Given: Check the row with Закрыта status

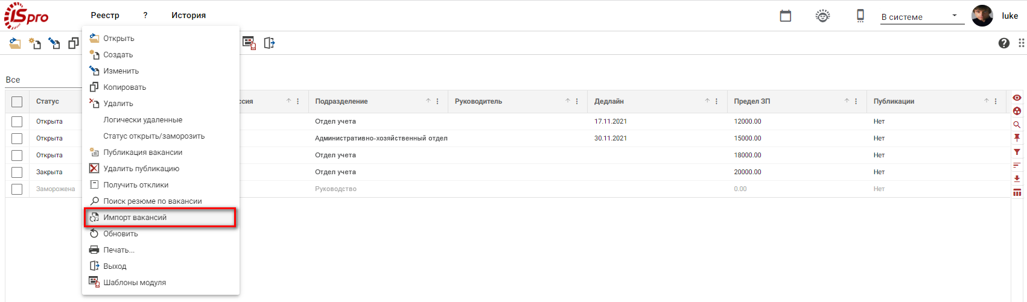Looking at the screenshot, I should 17,172.
